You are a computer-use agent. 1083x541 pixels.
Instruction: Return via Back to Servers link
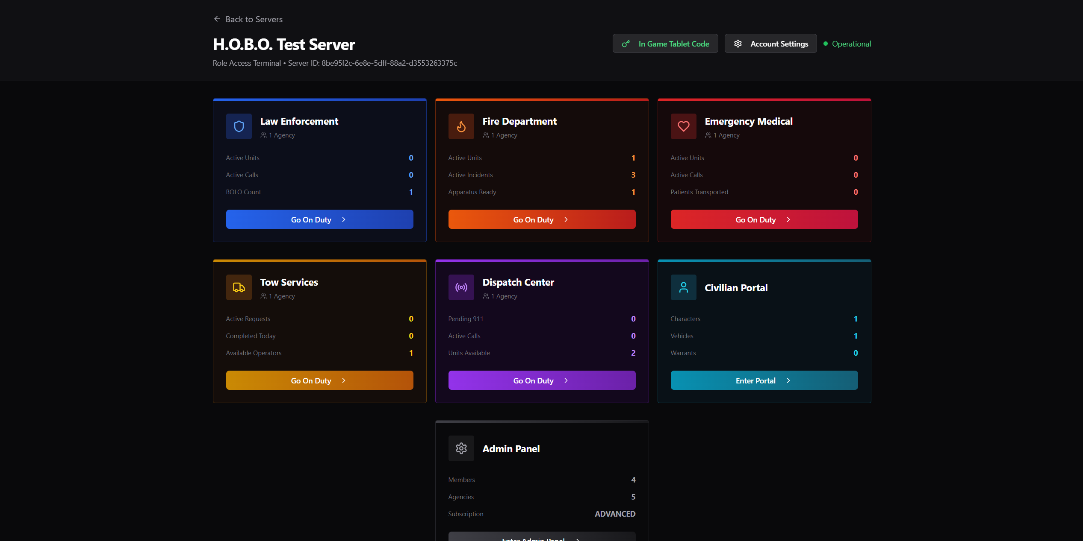pyautogui.click(x=254, y=19)
